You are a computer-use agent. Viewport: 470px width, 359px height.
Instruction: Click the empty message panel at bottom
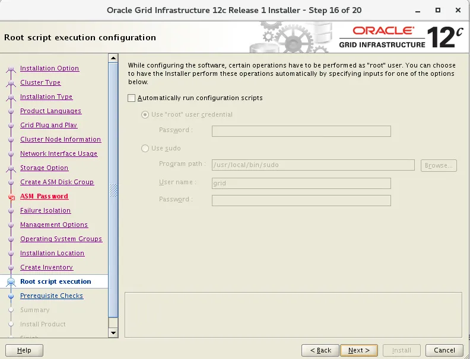(x=293, y=315)
